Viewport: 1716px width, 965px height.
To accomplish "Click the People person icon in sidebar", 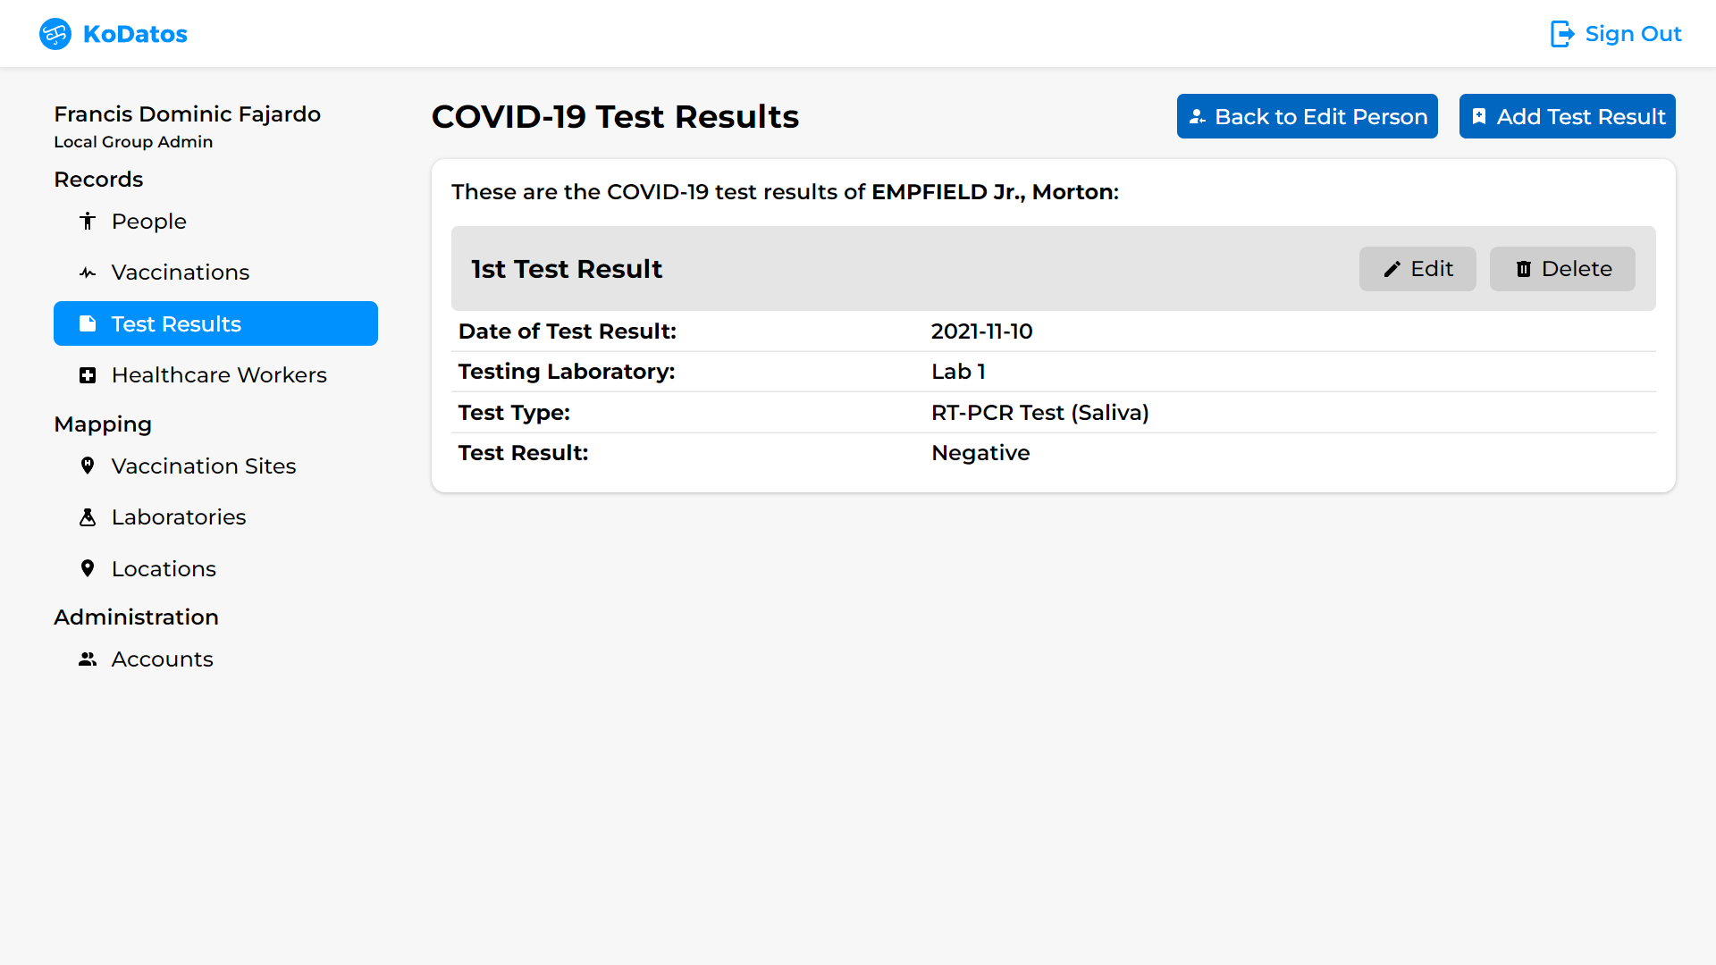I will [x=88, y=221].
